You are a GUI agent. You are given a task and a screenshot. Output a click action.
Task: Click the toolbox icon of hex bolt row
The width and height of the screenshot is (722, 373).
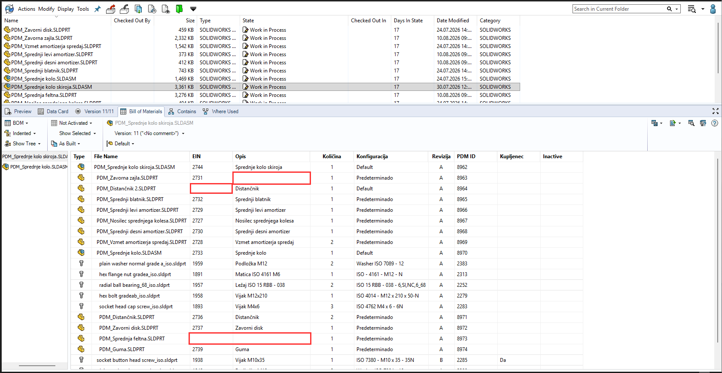click(81, 295)
